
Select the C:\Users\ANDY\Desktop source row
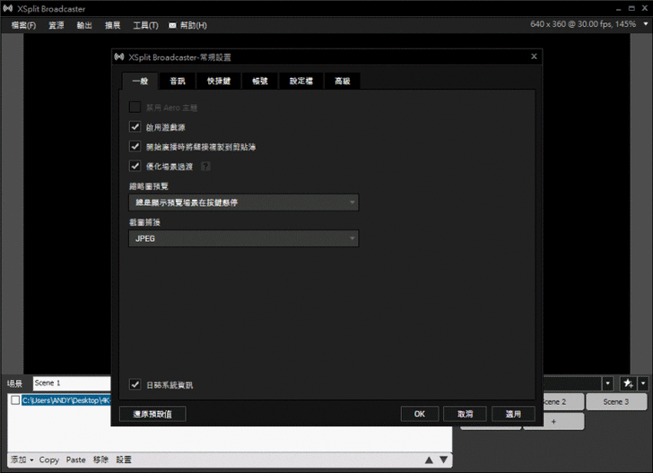tap(66, 400)
